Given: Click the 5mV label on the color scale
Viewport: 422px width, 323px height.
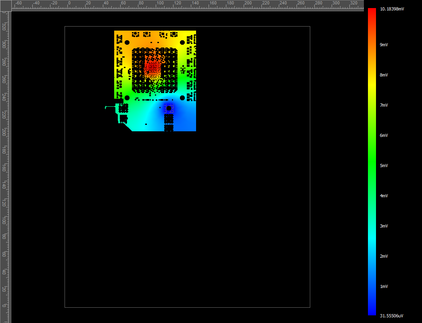Looking at the screenshot, I should [384, 166].
